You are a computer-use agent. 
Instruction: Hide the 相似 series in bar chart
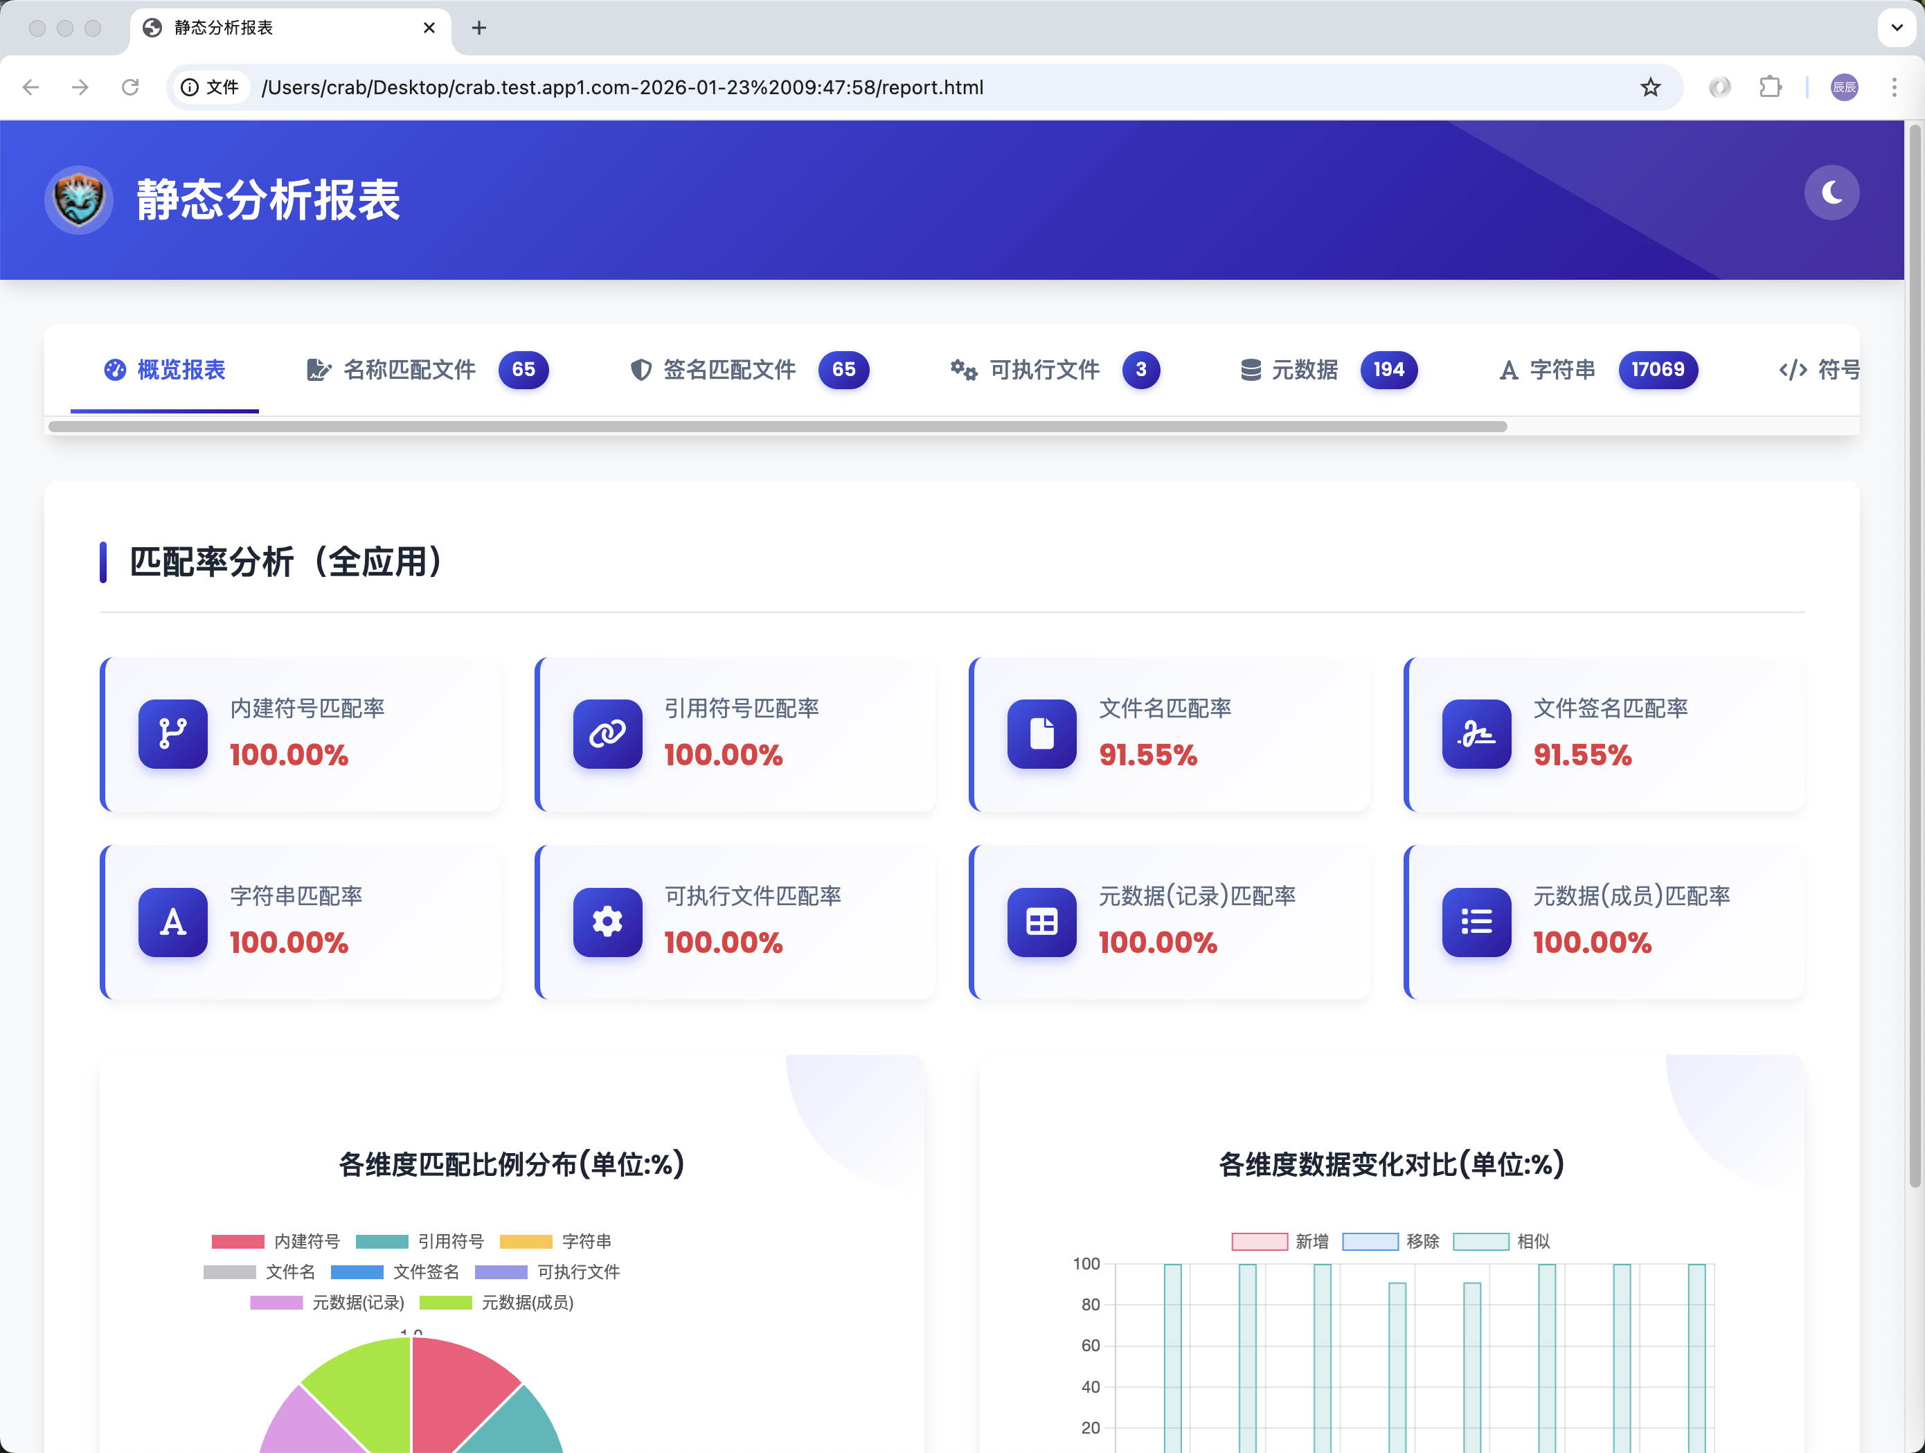[x=1501, y=1242]
